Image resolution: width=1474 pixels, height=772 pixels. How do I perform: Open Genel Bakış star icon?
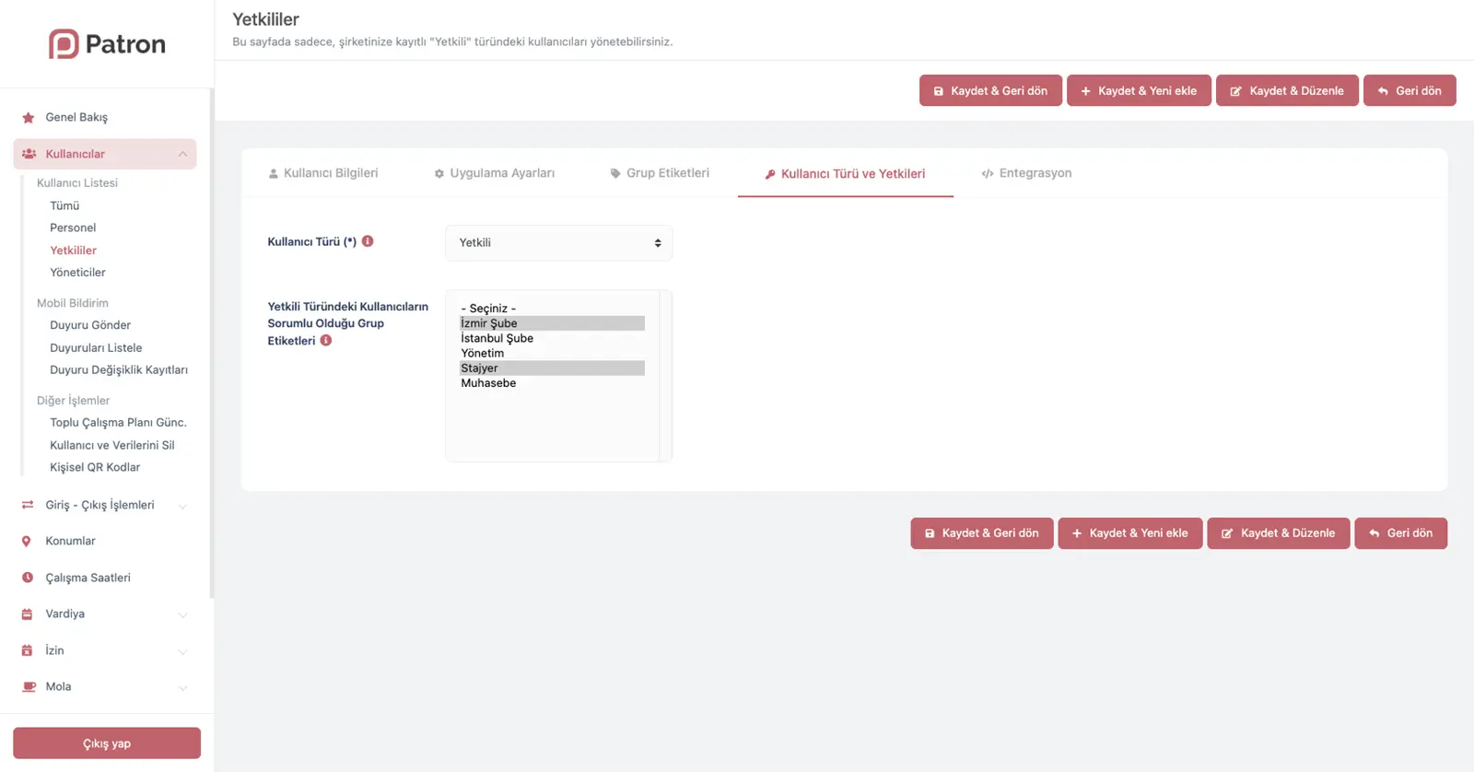[x=28, y=118]
